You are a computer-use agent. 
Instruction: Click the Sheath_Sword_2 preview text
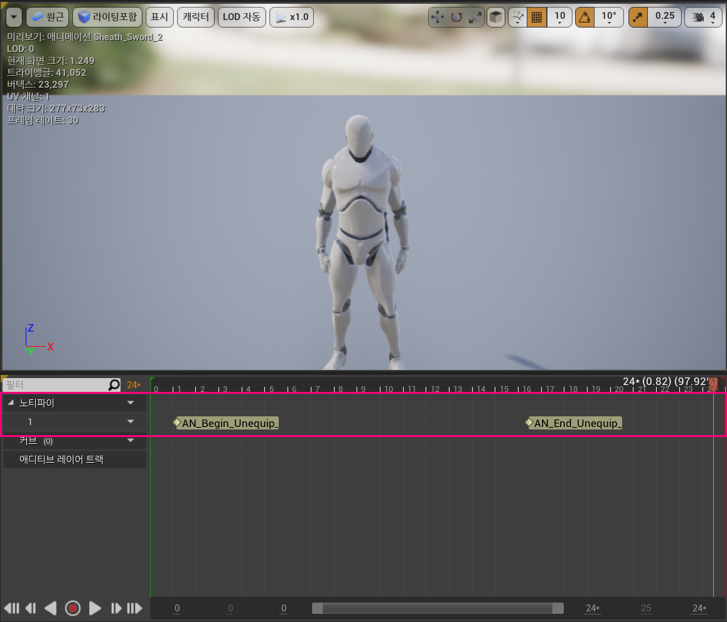128,37
